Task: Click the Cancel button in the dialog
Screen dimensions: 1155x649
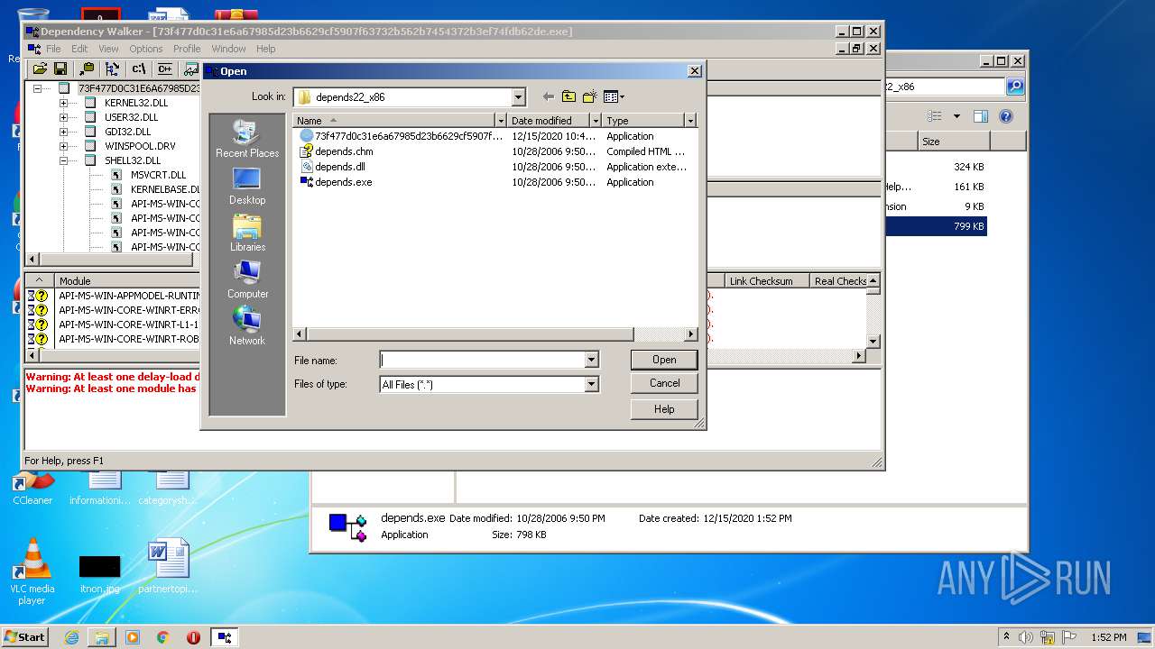Action: 664,383
